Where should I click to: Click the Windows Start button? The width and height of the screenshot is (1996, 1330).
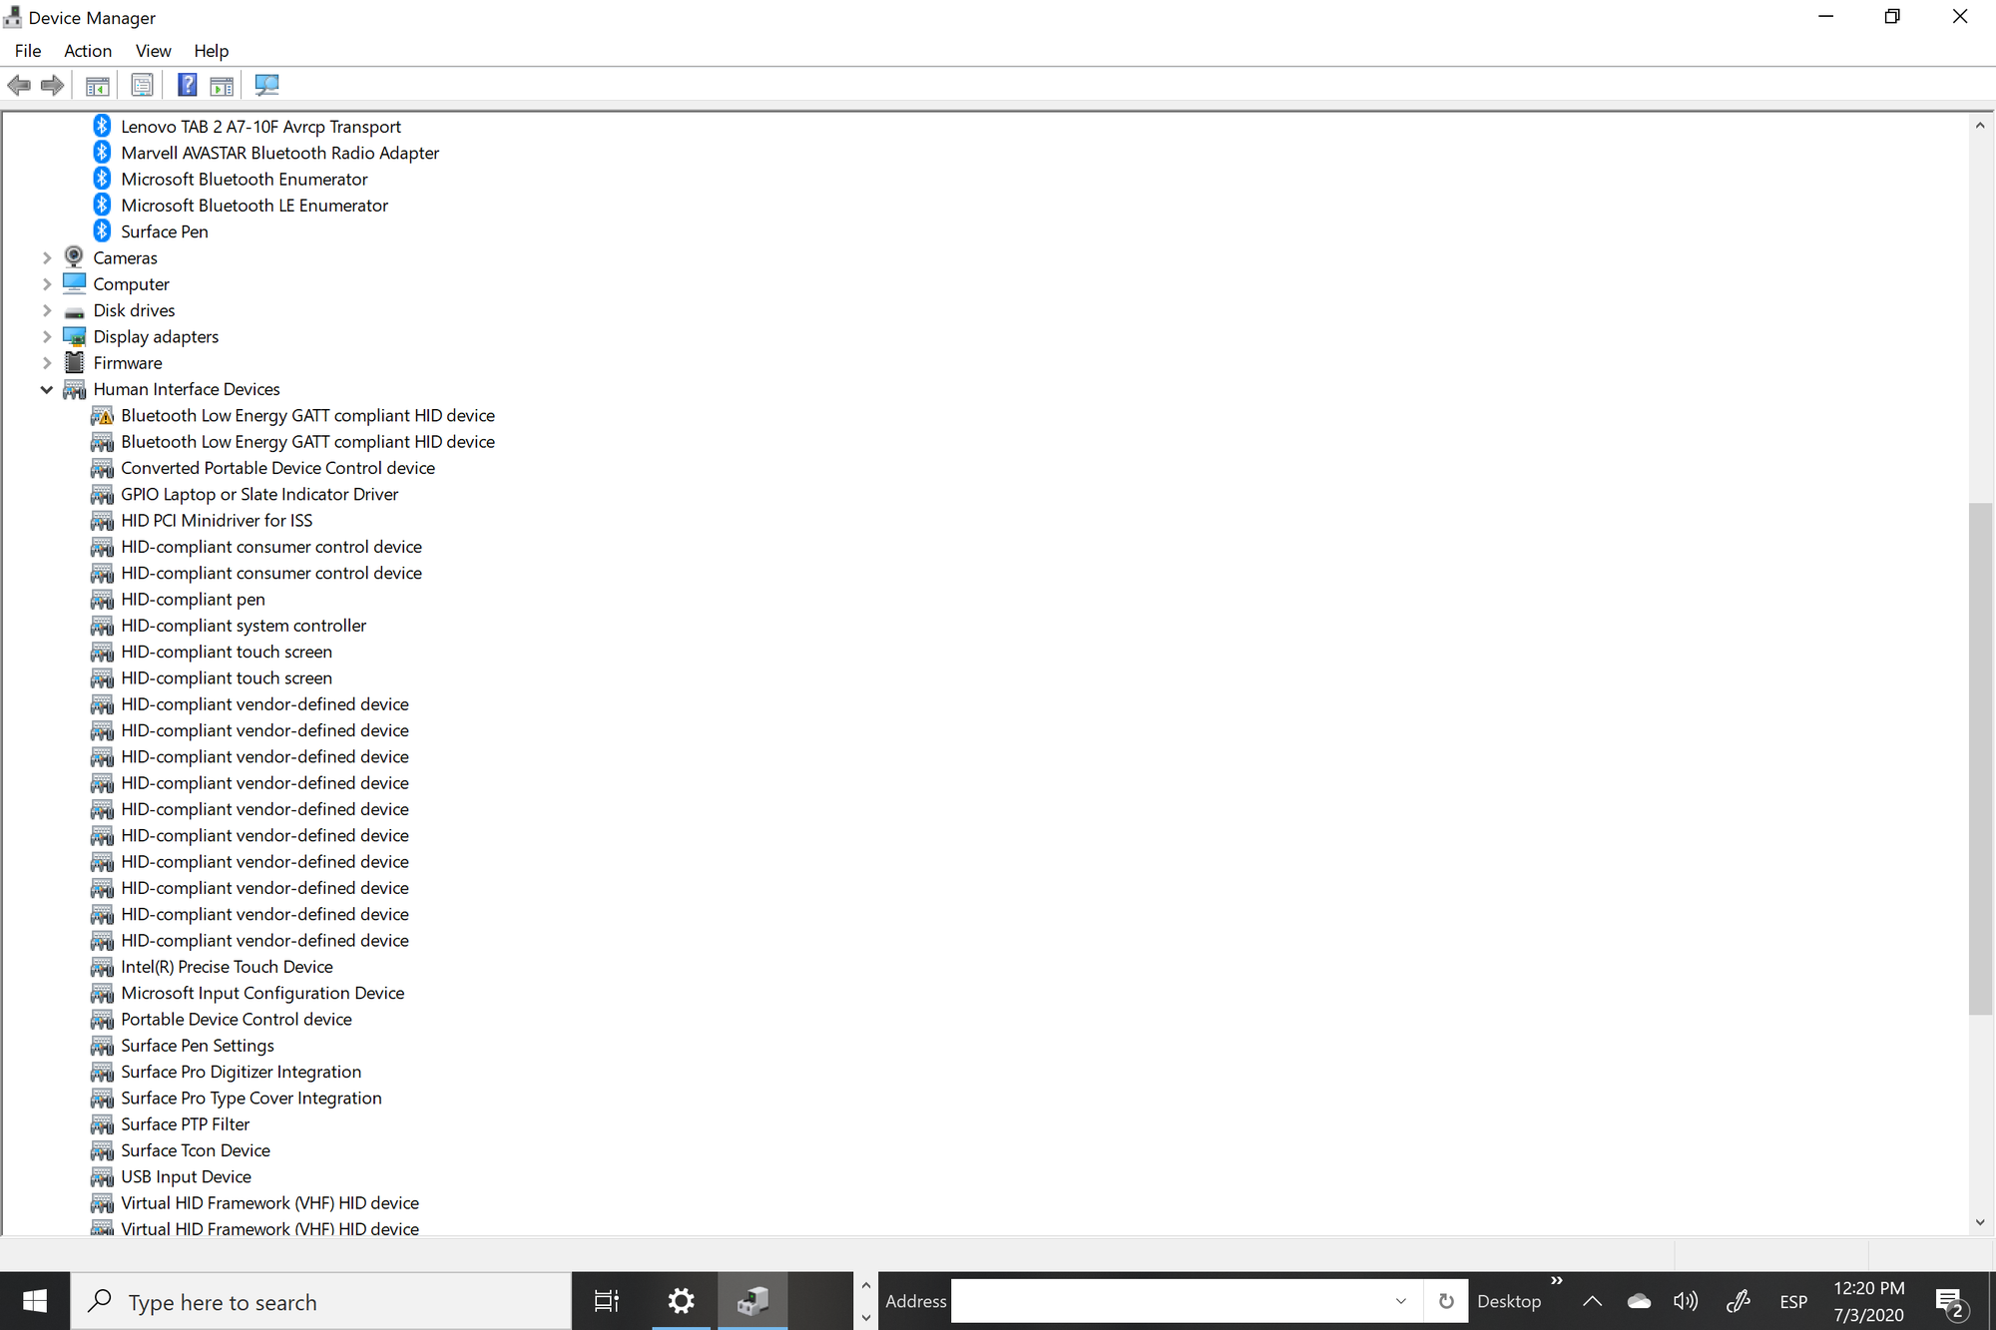(x=35, y=1301)
